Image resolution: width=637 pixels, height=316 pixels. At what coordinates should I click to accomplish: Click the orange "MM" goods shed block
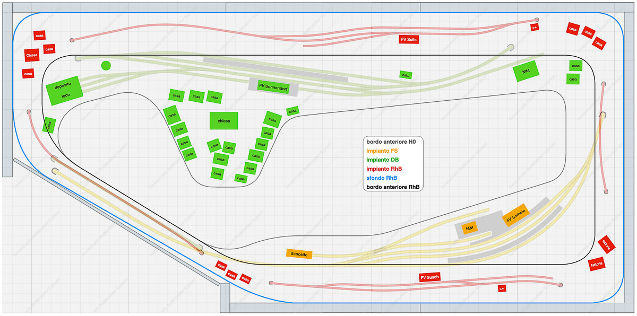469,228
